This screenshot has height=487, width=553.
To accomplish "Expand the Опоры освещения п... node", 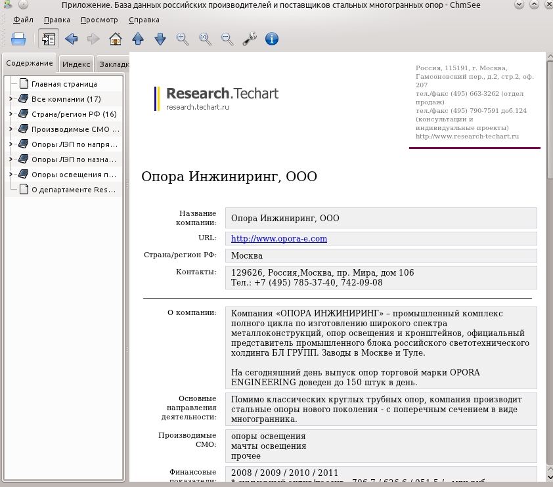I will (11, 175).
